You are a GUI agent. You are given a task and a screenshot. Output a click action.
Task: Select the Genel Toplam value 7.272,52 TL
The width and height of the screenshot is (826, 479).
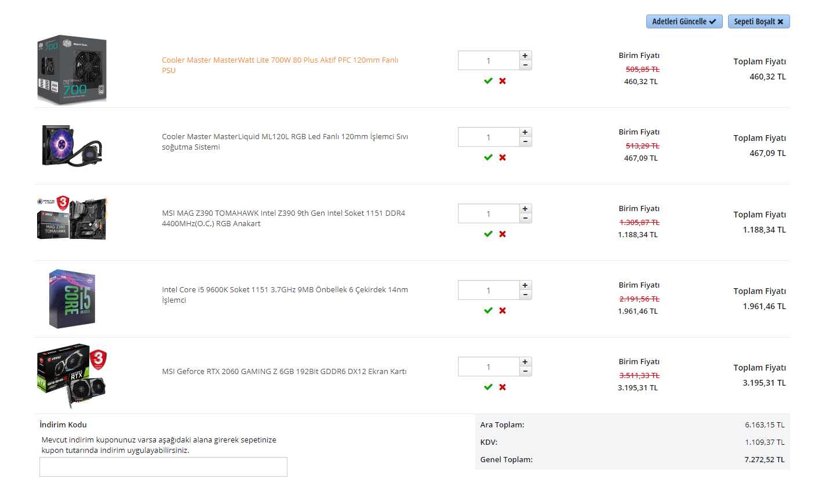click(x=765, y=460)
